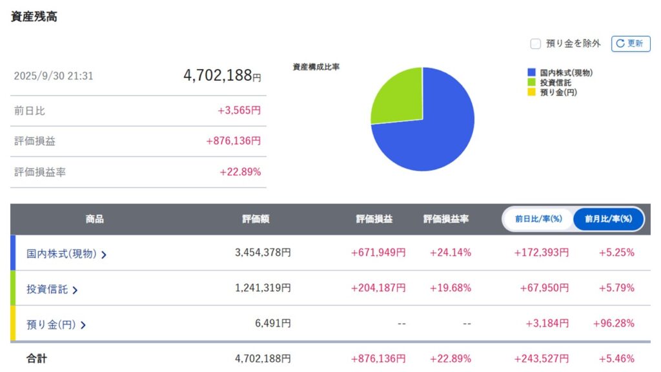Click the blue pie chart segment
The width and height of the screenshot is (661, 372).
click(439, 136)
